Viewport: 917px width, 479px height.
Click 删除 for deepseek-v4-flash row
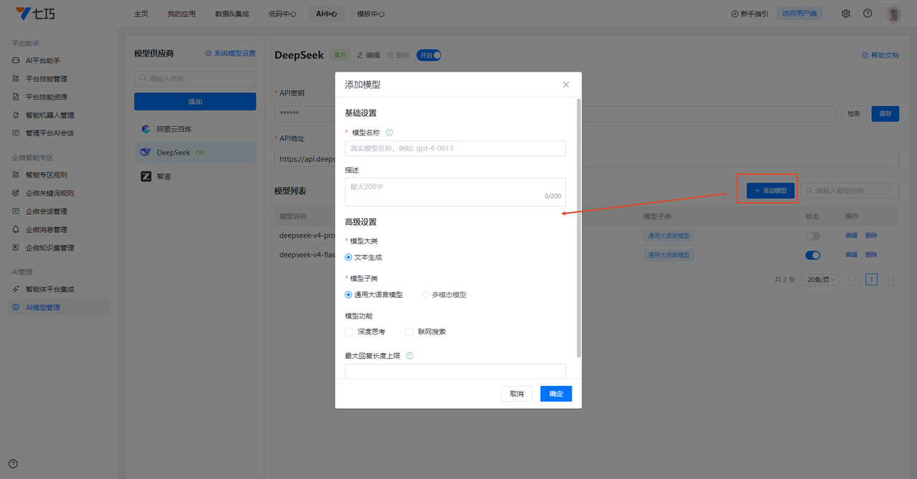pyautogui.click(x=871, y=255)
